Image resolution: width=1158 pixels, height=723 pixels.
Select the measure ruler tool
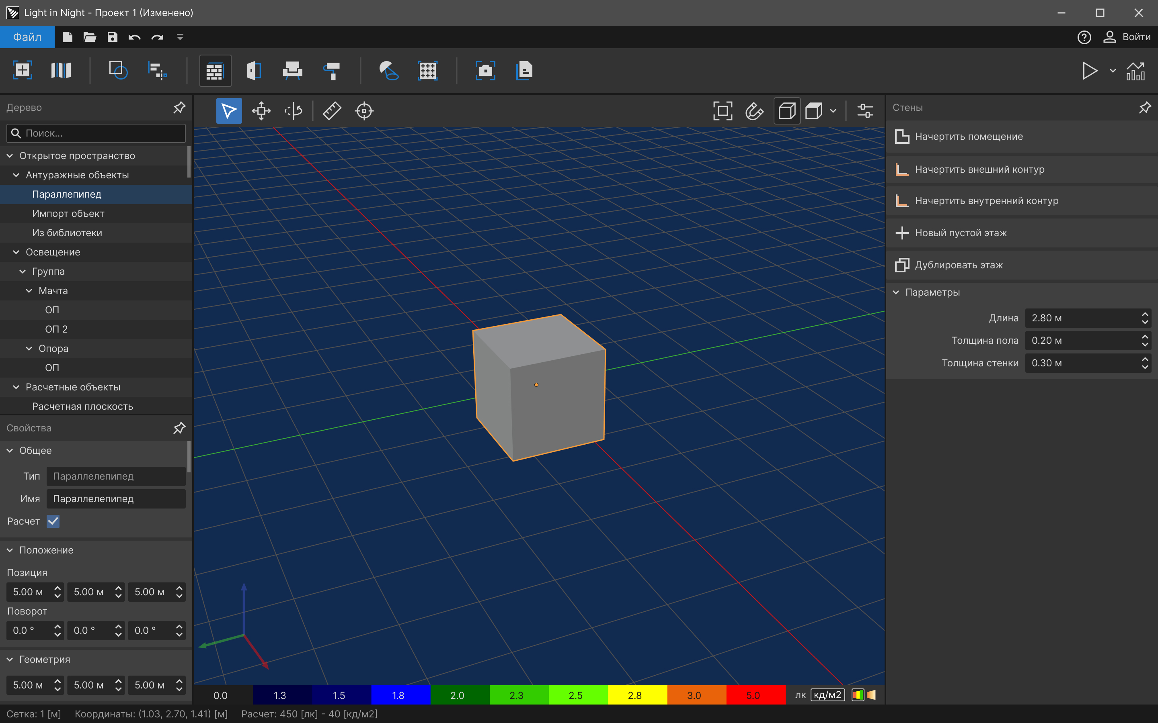(332, 110)
